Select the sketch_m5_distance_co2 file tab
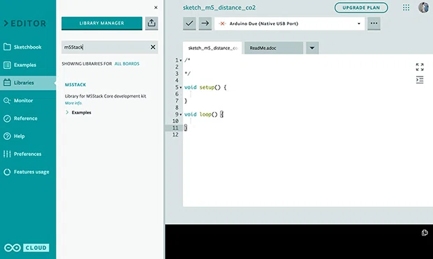Screen dimensions: 433x259 [212, 48]
